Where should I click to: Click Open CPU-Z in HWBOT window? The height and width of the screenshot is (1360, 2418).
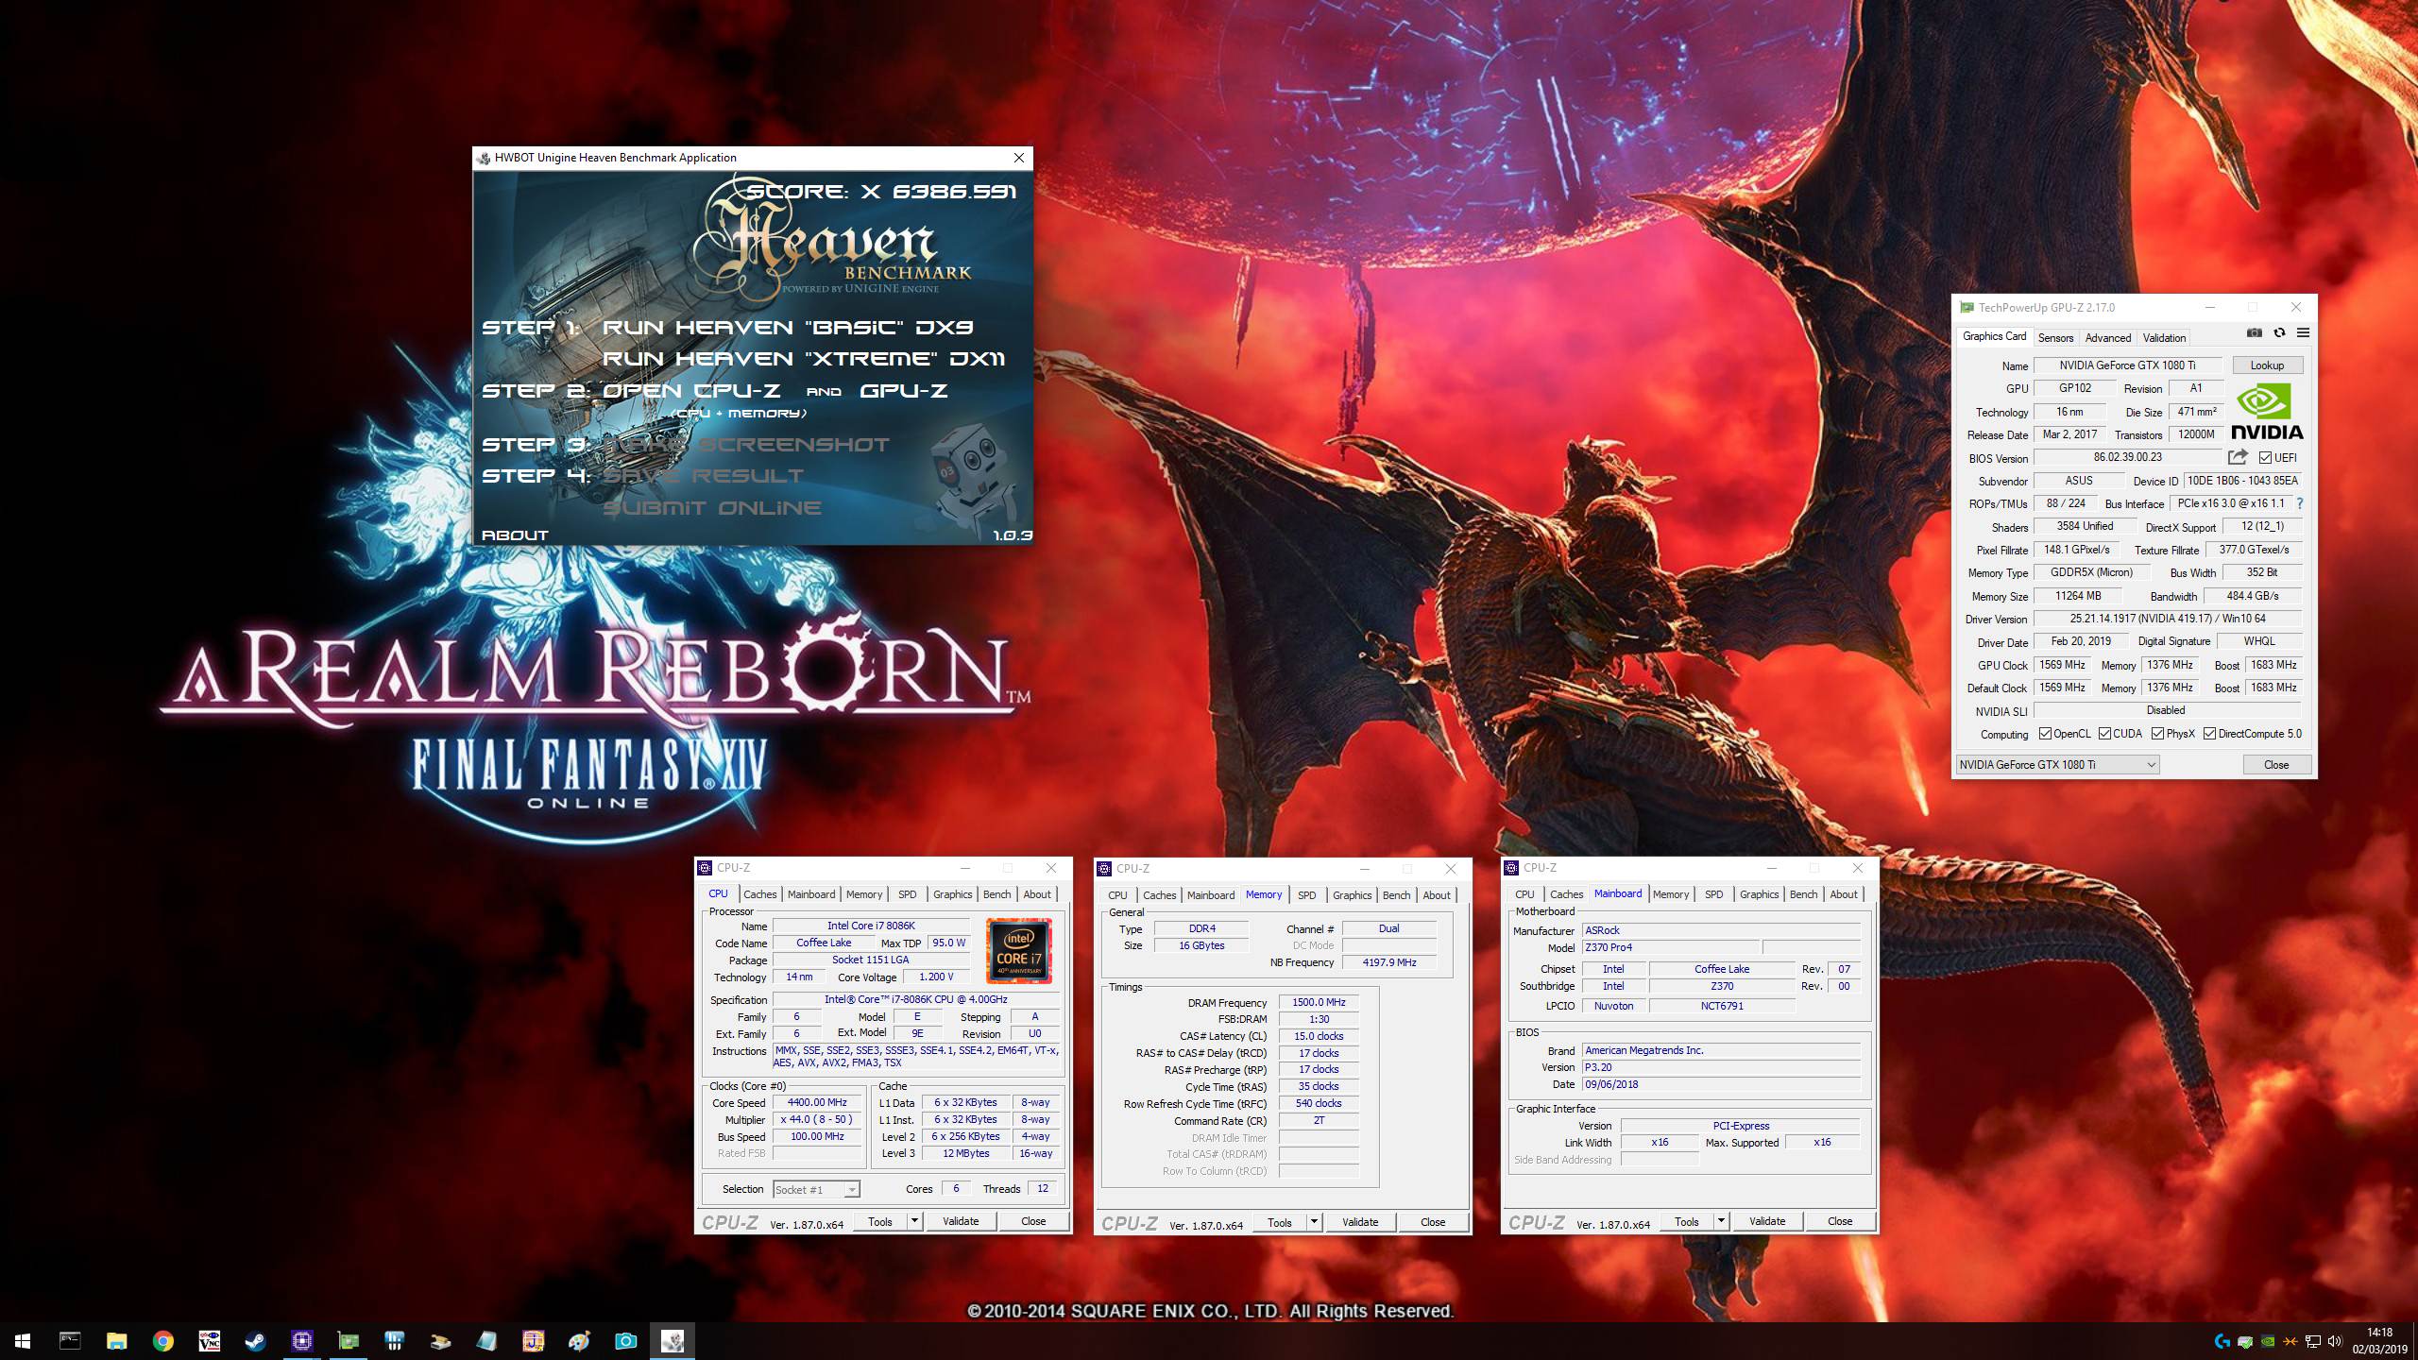(691, 391)
